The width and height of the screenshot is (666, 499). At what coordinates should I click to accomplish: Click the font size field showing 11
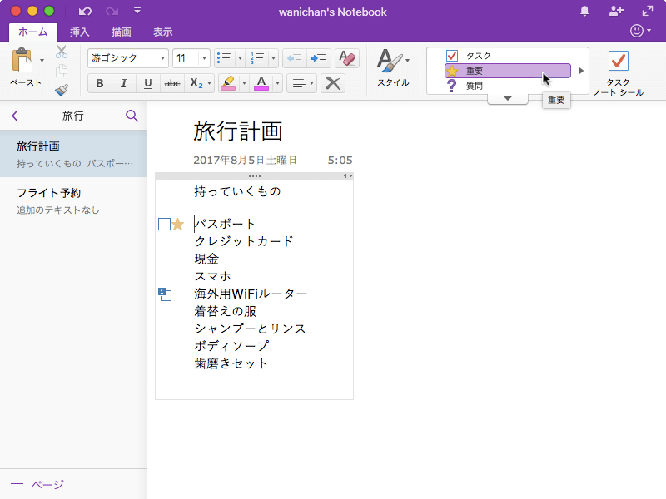coord(186,58)
